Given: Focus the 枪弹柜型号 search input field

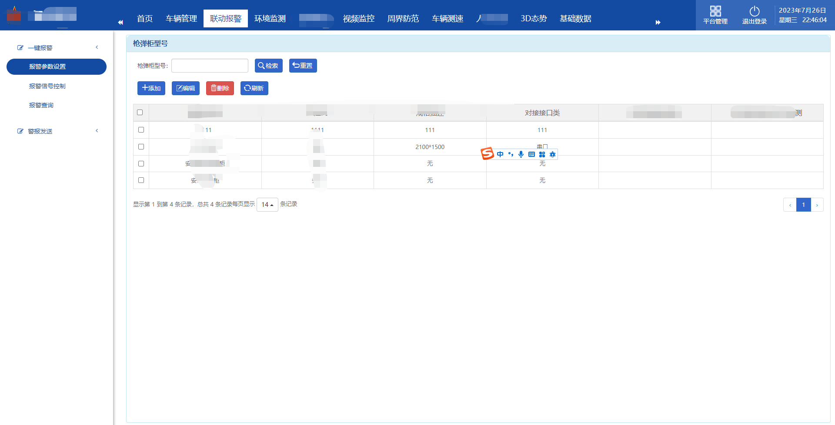Looking at the screenshot, I should (210, 66).
